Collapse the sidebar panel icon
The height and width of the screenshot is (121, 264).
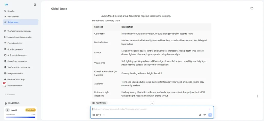(x=35, y=5)
